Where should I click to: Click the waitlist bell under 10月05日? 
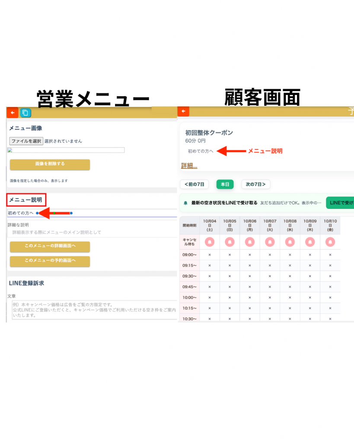pos(230,242)
